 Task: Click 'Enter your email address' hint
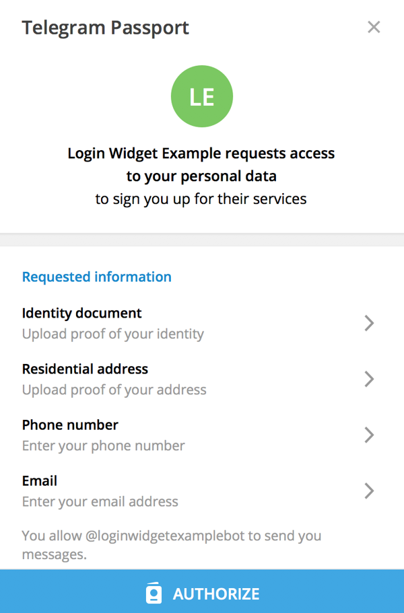coord(100,501)
